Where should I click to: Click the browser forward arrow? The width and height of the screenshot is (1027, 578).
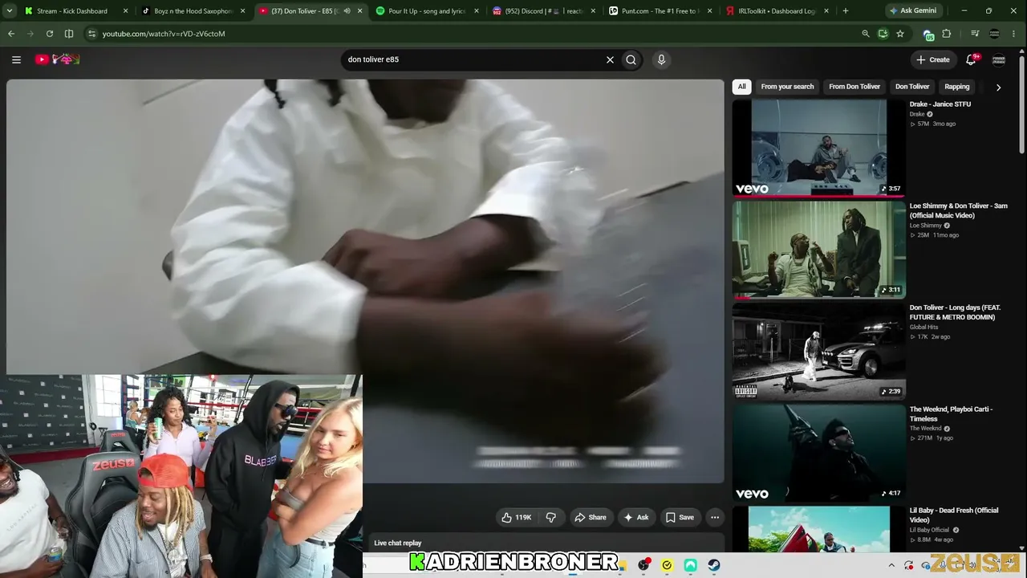coord(30,34)
